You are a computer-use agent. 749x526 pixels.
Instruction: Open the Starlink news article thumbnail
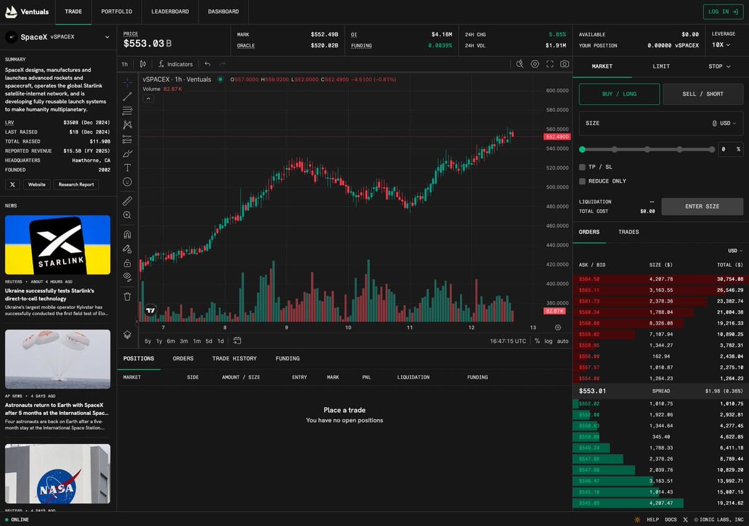point(57,245)
